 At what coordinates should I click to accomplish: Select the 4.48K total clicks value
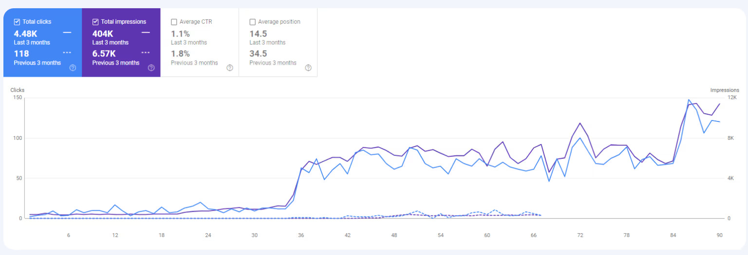pyautogui.click(x=25, y=34)
